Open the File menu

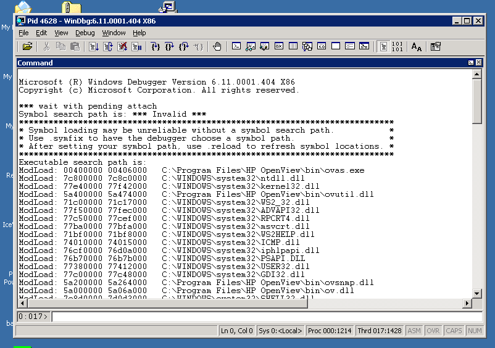coord(23,33)
